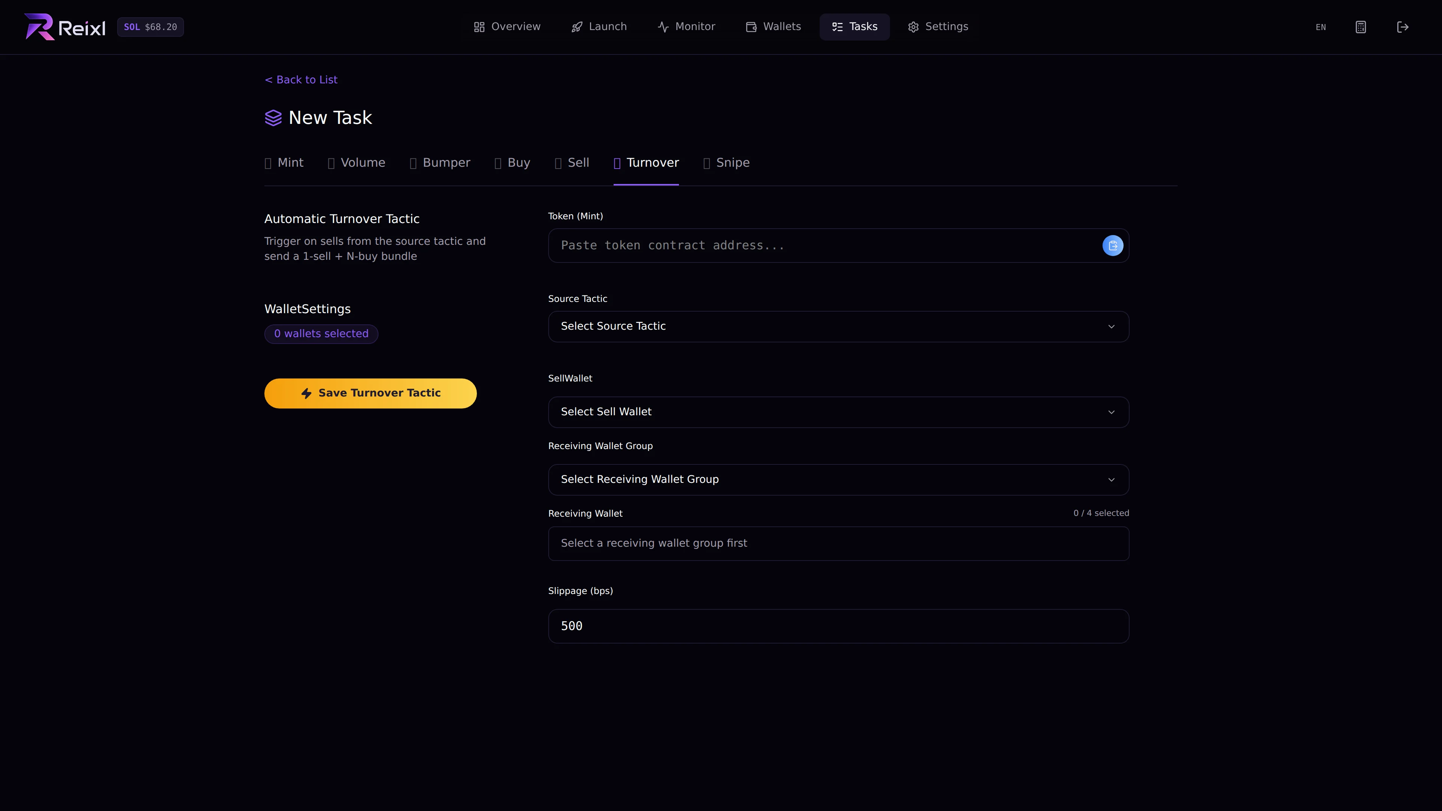1442x811 pixels.
Task: Click the Wallets wallet icon
Action: 751,27
